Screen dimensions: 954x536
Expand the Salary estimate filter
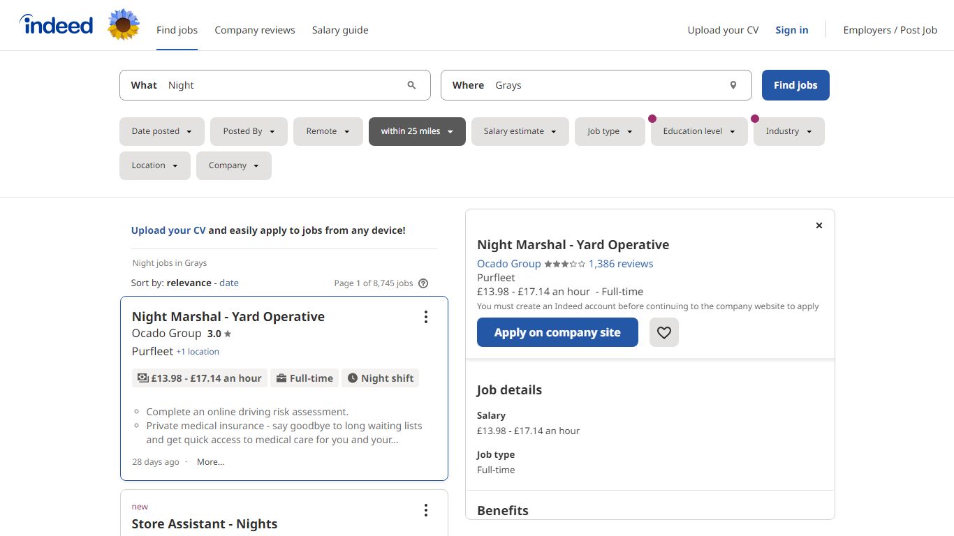click(x=520, y=131)
